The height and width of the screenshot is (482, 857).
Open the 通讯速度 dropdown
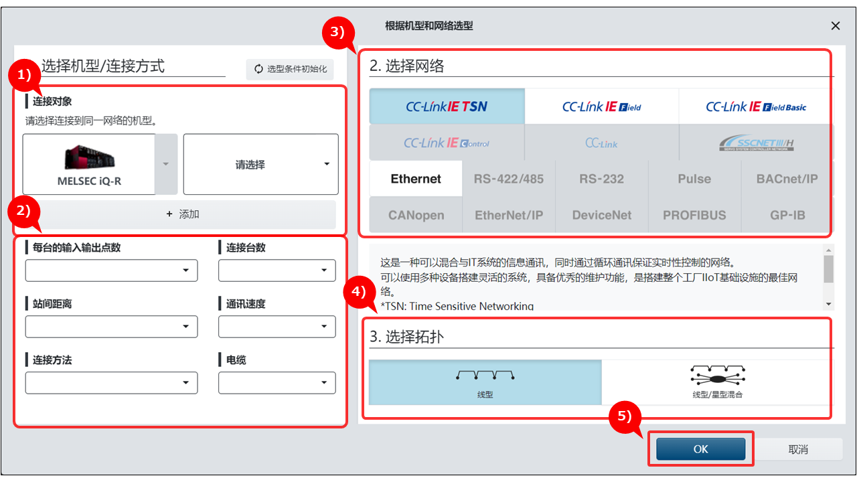point(277,327)
